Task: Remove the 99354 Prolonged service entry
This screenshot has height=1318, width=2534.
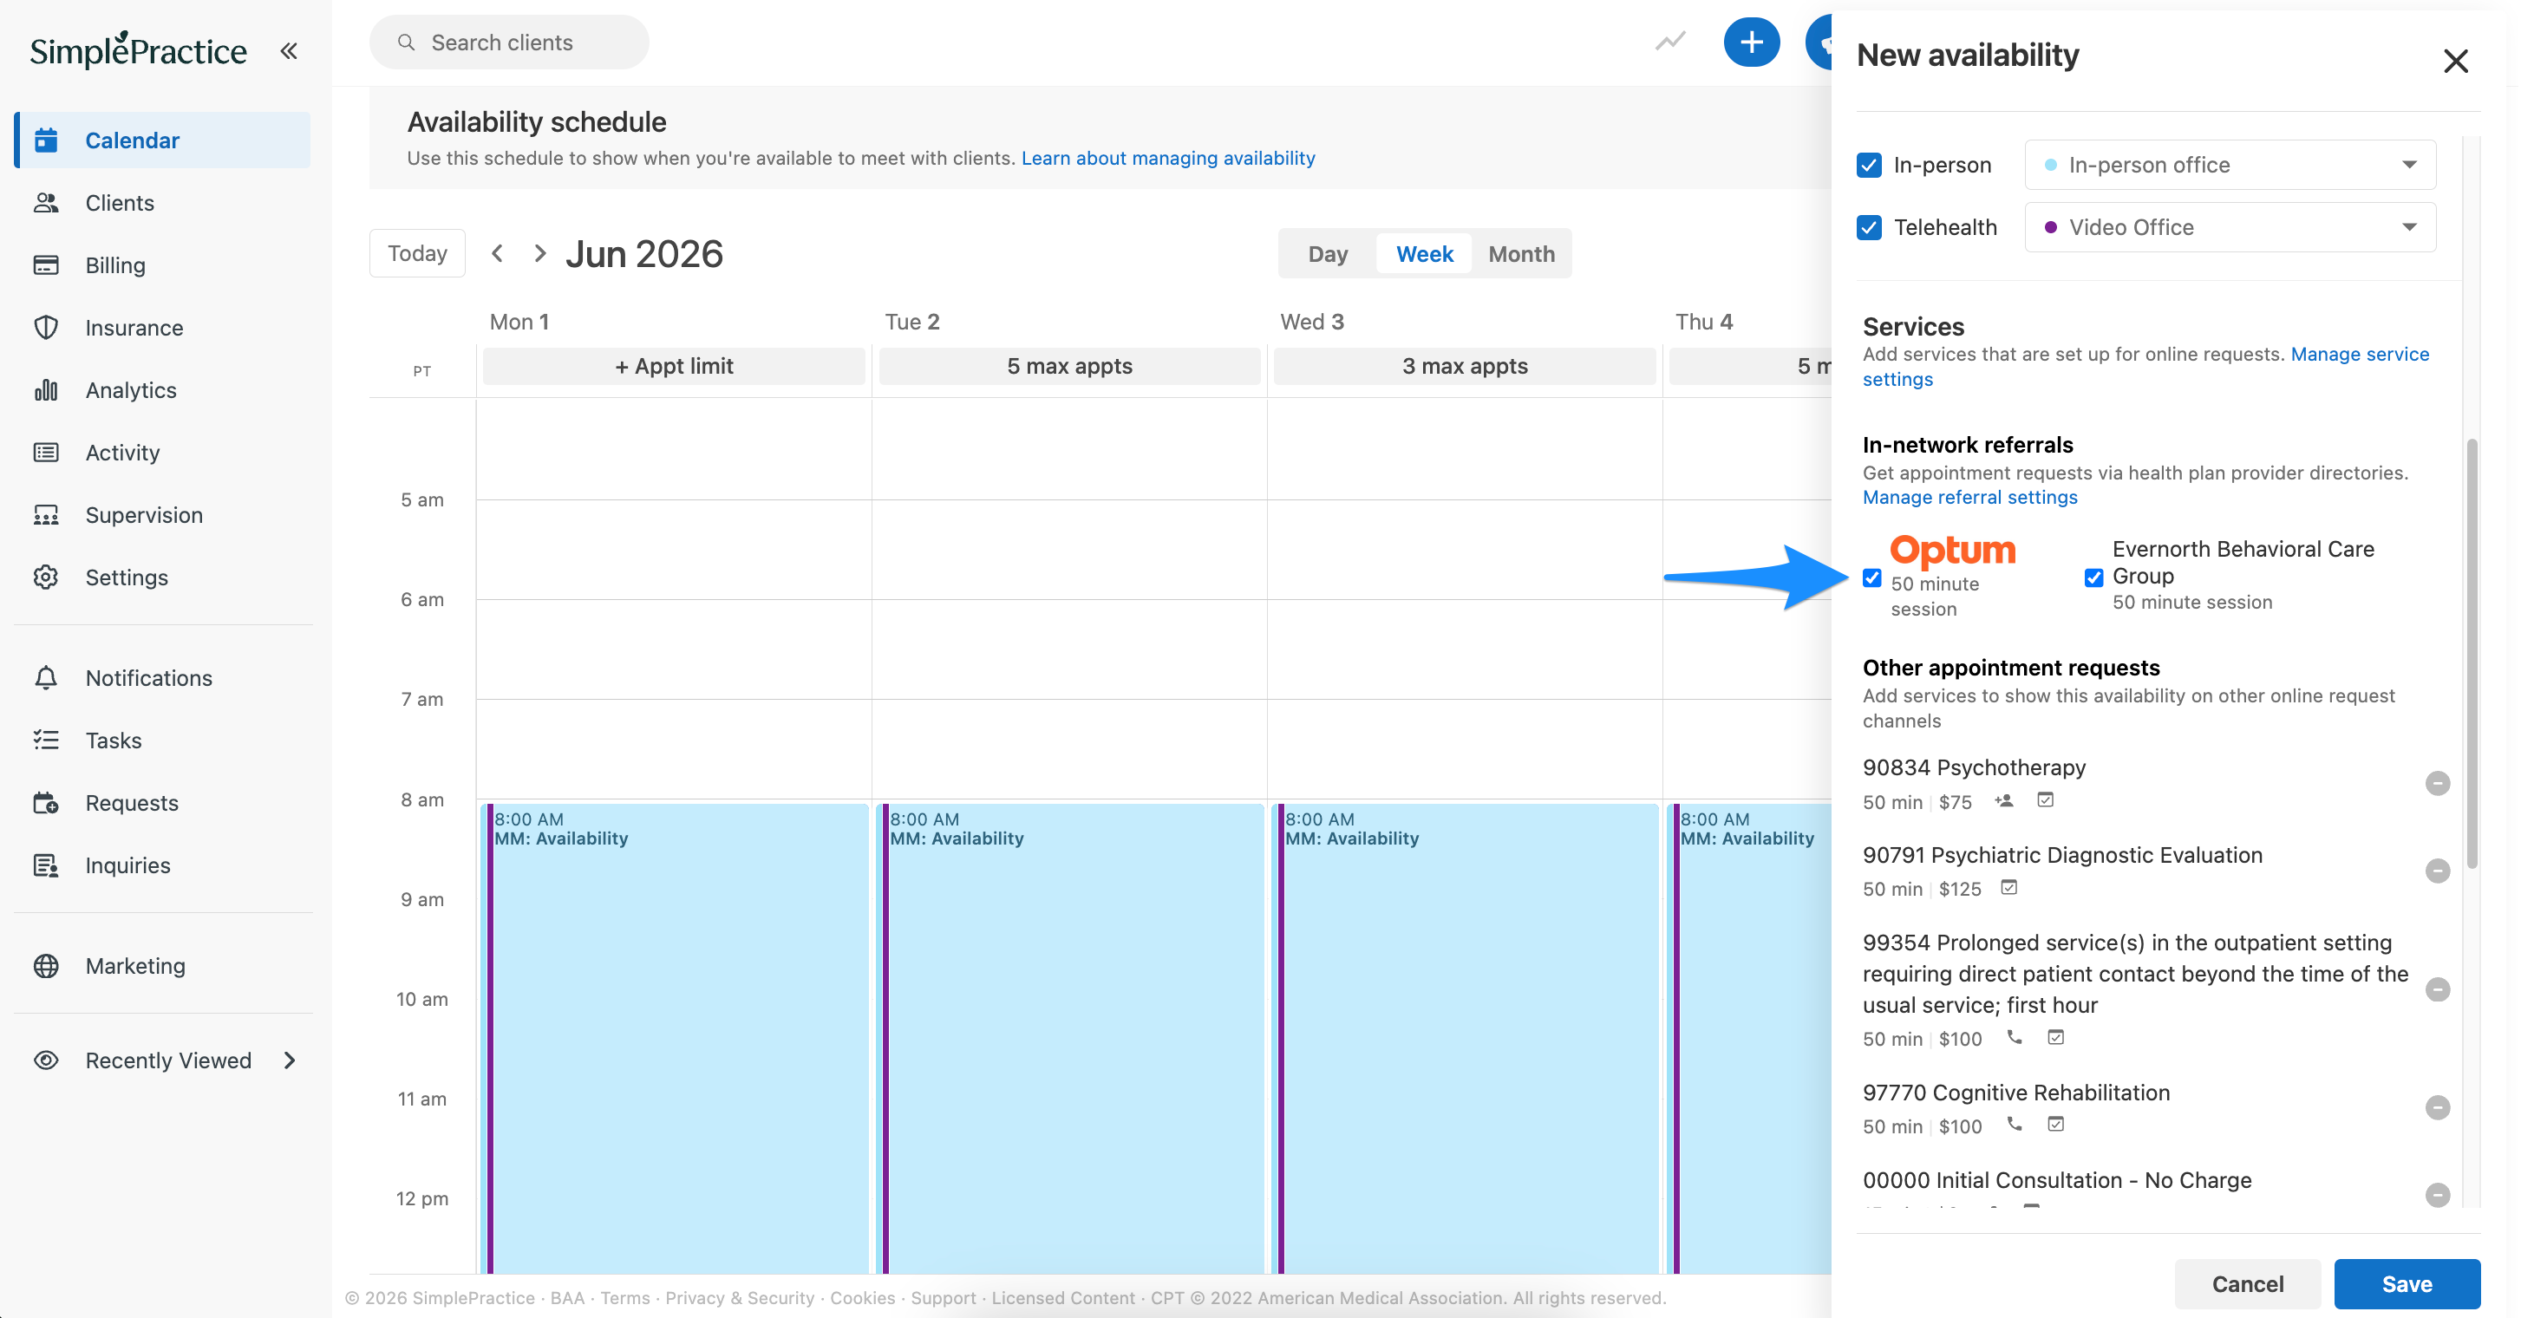Action: pos(2438,989)
